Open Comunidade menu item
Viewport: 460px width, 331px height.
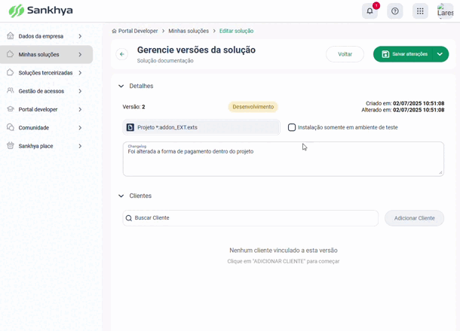(x=46, y=128)
